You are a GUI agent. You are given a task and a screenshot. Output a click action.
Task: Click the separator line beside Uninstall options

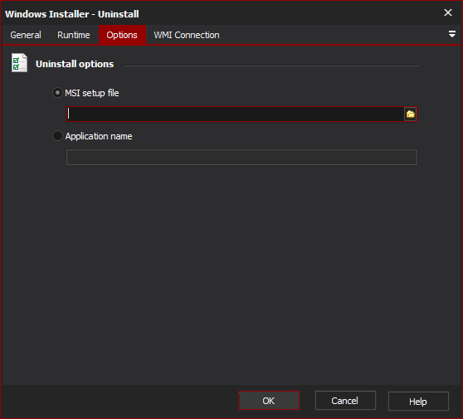pyautogui.click(x=270, y=66)
